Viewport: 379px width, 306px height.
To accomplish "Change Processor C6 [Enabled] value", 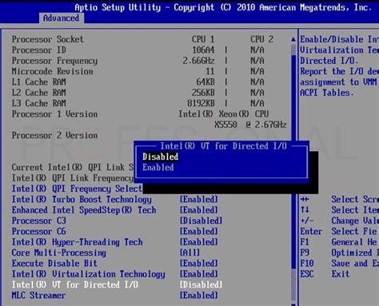I will point(199,231).
